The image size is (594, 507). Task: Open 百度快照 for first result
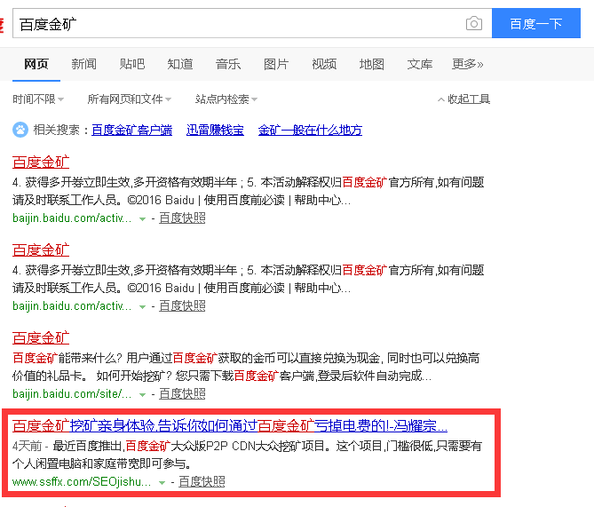[x=182, y=218]
